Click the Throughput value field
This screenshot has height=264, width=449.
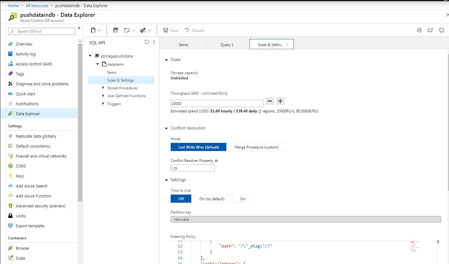[x=217, y=103]
